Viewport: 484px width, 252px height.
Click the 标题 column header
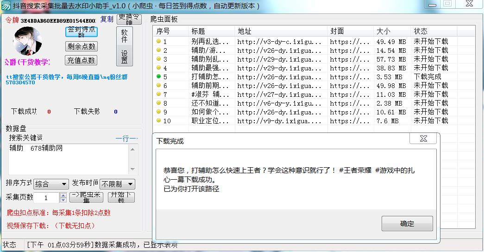(x=212, y=31)
